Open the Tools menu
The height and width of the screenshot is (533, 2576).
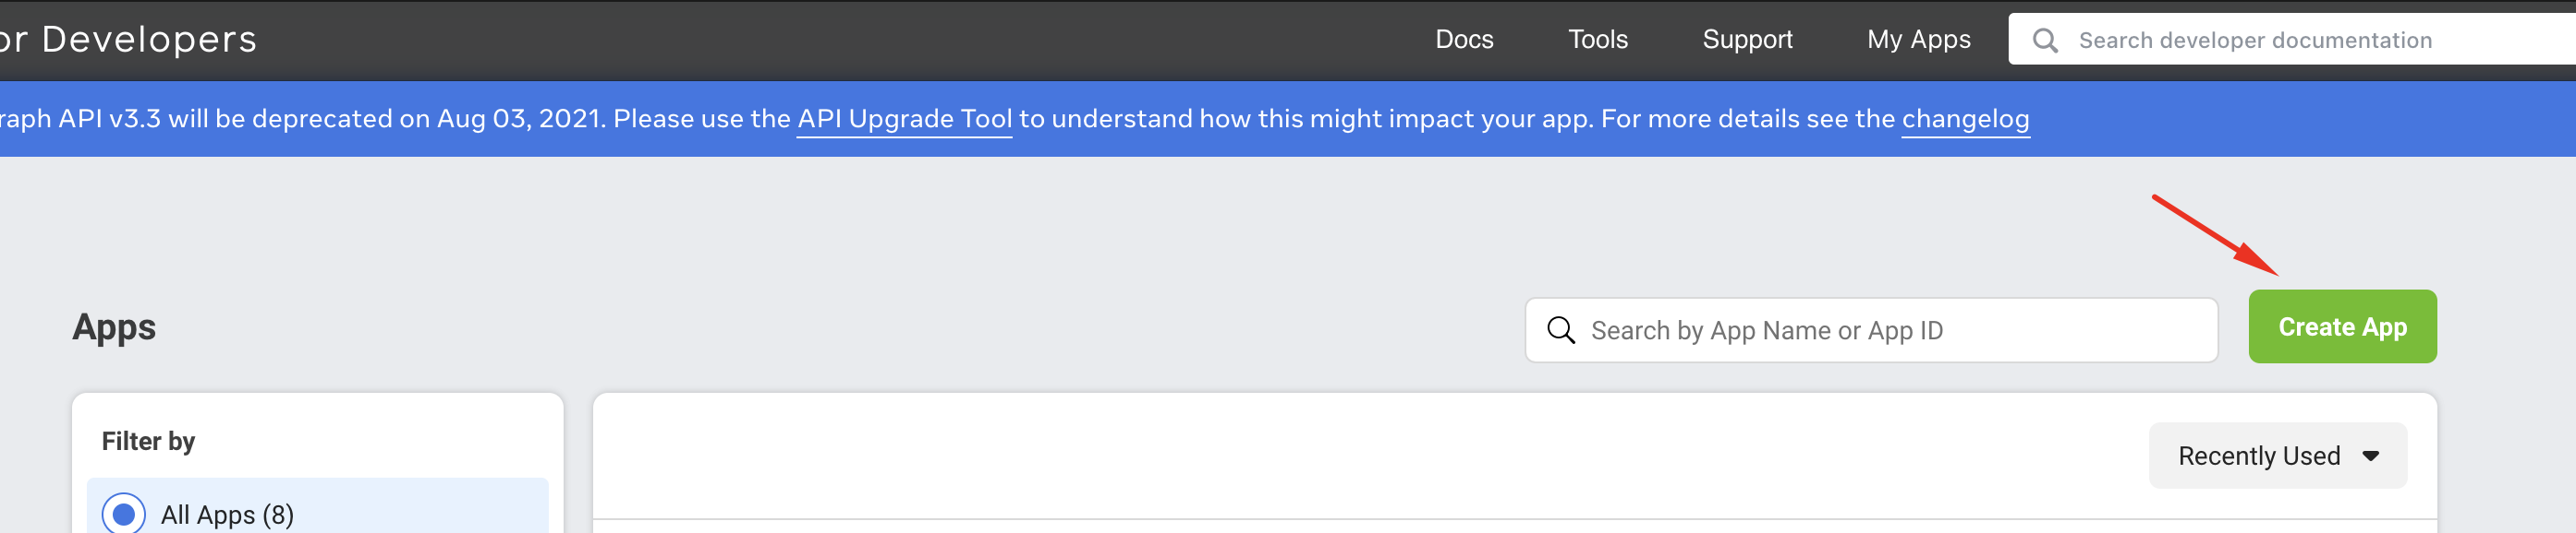pos(1598,40)
